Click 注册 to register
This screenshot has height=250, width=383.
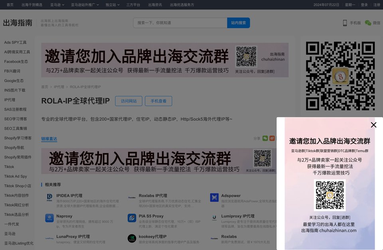pos(377,5)
